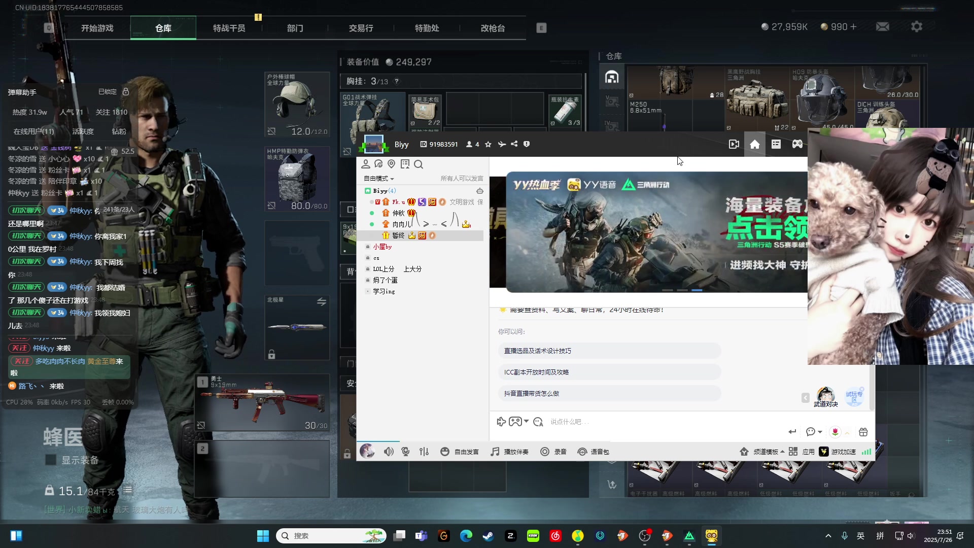974x548 pixels.
Task: Open 语音包 voice pack button
Action: (x=593, y=452)
